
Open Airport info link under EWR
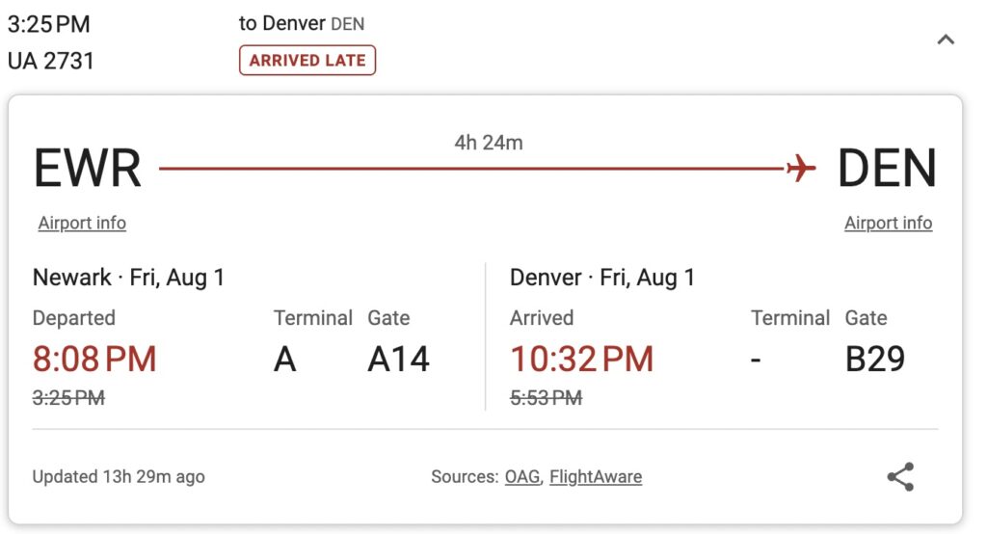pos(82,223)
